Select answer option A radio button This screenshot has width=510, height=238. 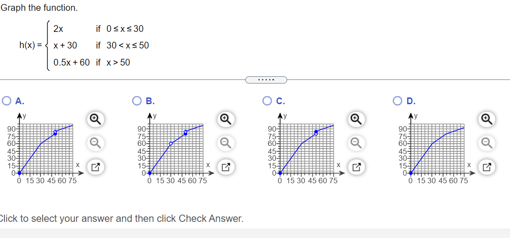click(6, 101)
